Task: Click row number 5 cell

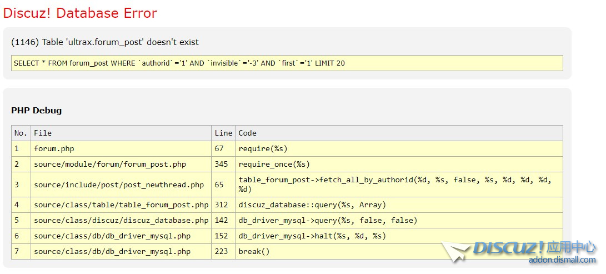Action: [21, 221]
